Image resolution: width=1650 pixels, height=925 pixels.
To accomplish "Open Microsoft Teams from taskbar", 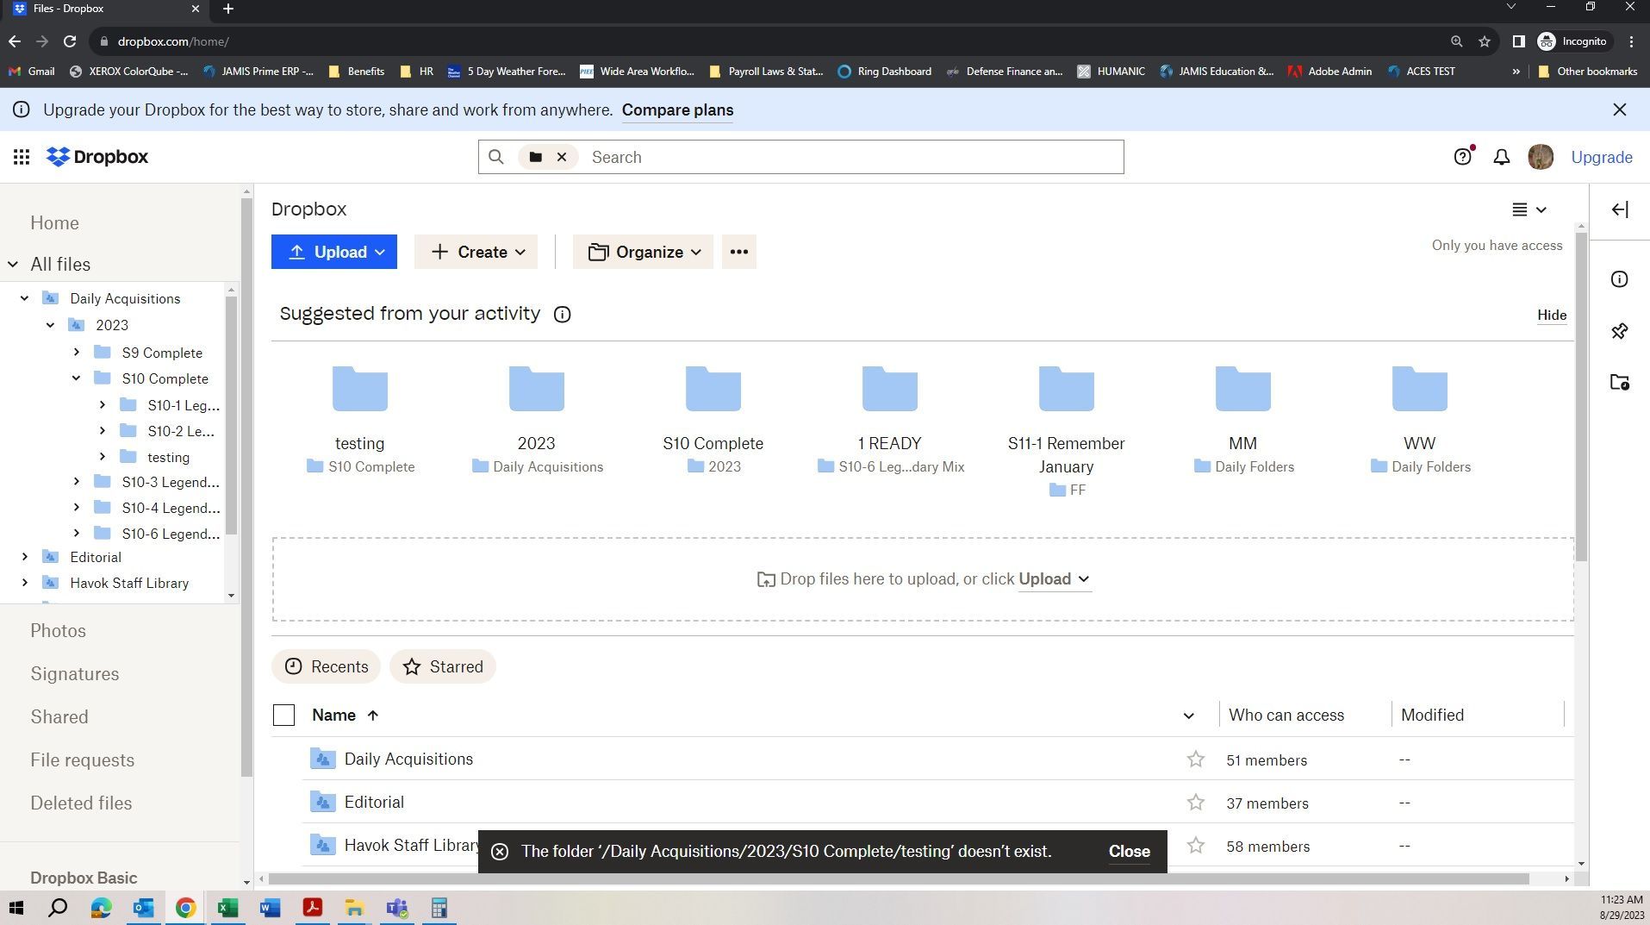I will 396,908.
